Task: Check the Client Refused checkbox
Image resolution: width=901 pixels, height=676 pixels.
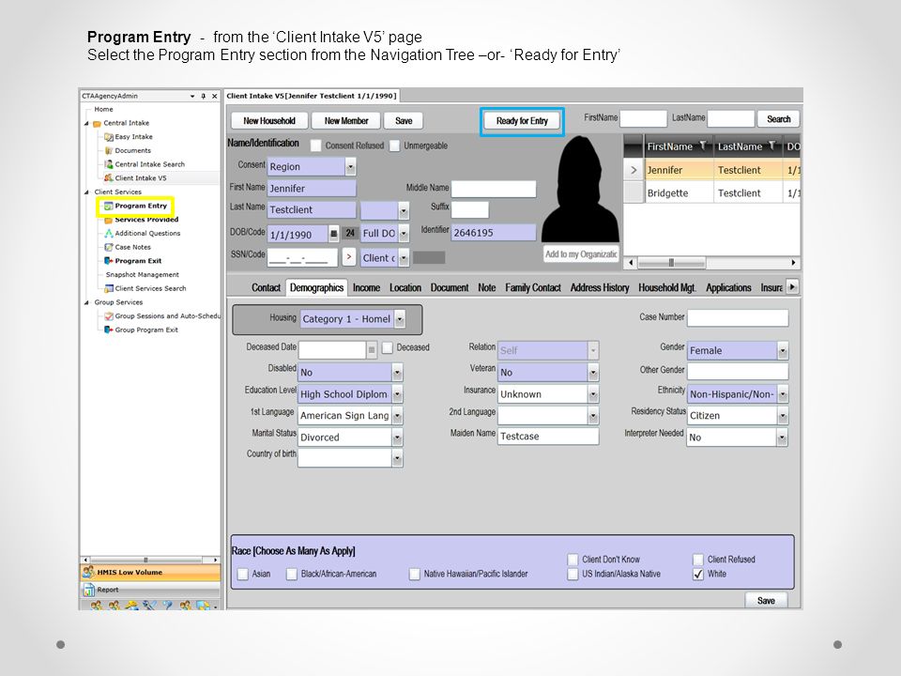Action: tap(698, 560)
